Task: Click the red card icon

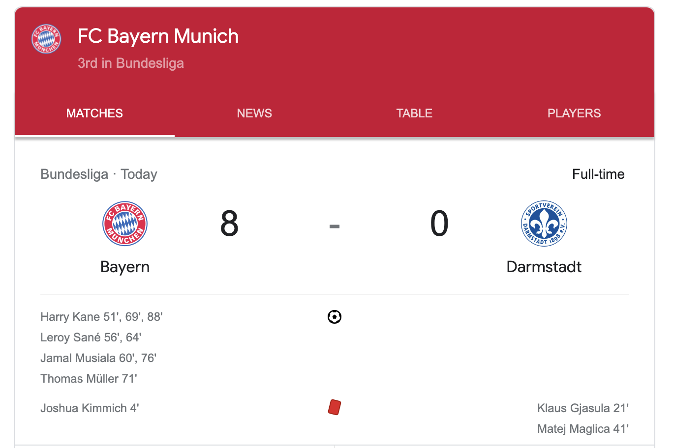Action: tap(335, 407)
